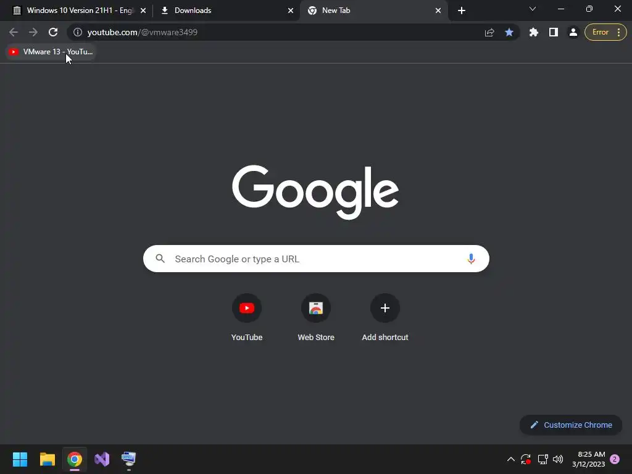Click the address bar URL youtube.com/@vmware3499
632x474 pixels.
pyautogui.click(x=143, y=32)
